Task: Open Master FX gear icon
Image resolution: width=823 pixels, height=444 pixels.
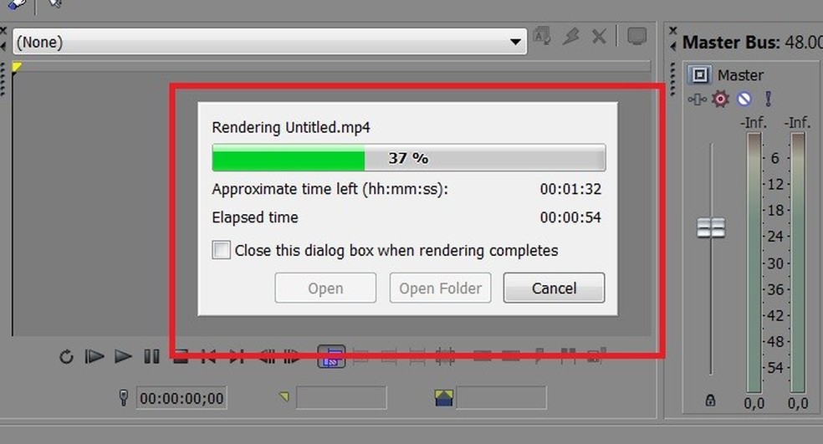Action: [x=720, y=99]
